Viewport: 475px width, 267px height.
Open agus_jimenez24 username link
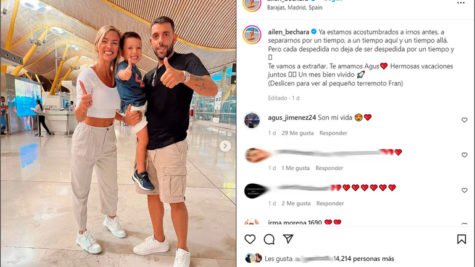[x=292, y=117]
